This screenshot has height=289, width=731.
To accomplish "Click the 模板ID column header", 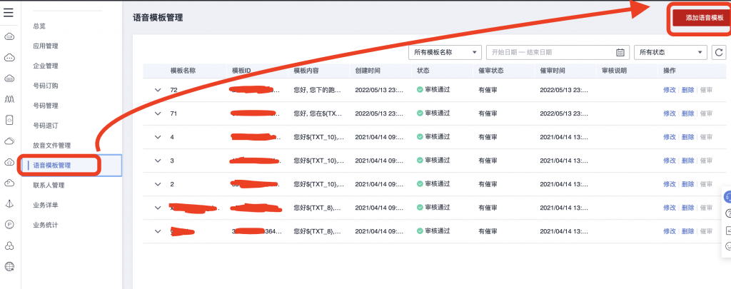I will tap(241, 71).
